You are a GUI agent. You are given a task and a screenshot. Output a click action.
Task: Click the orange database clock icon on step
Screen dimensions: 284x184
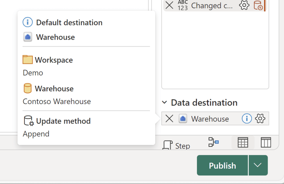258,5
